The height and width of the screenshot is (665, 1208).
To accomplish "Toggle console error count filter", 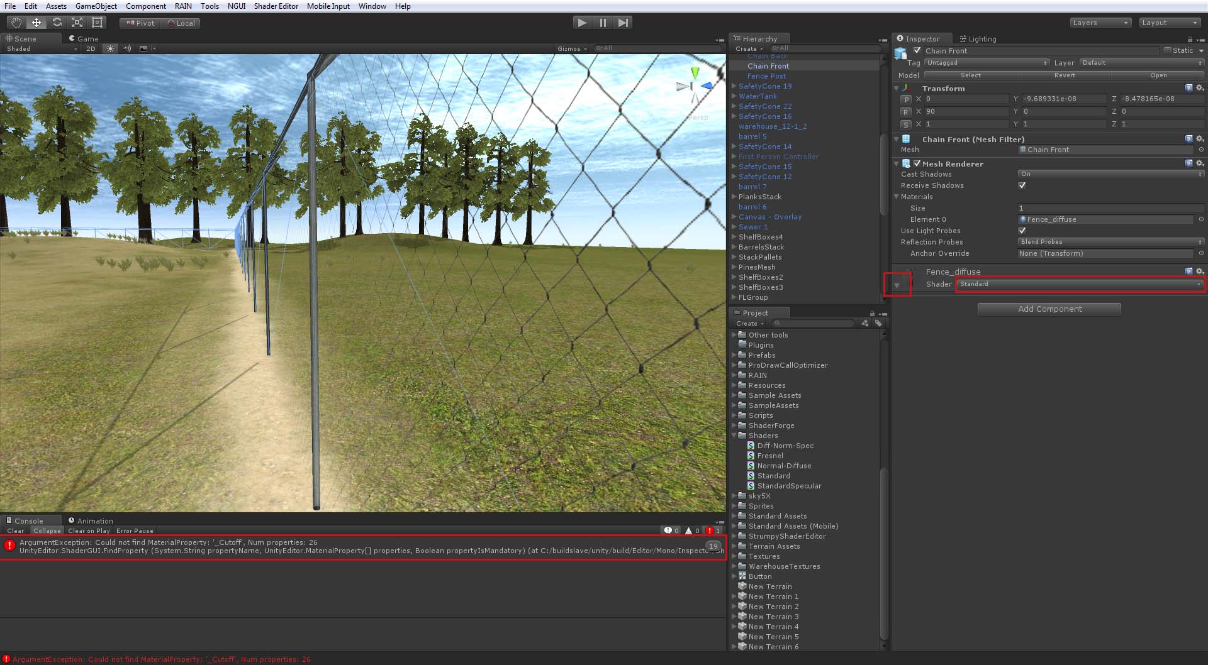I will [713, 530].
